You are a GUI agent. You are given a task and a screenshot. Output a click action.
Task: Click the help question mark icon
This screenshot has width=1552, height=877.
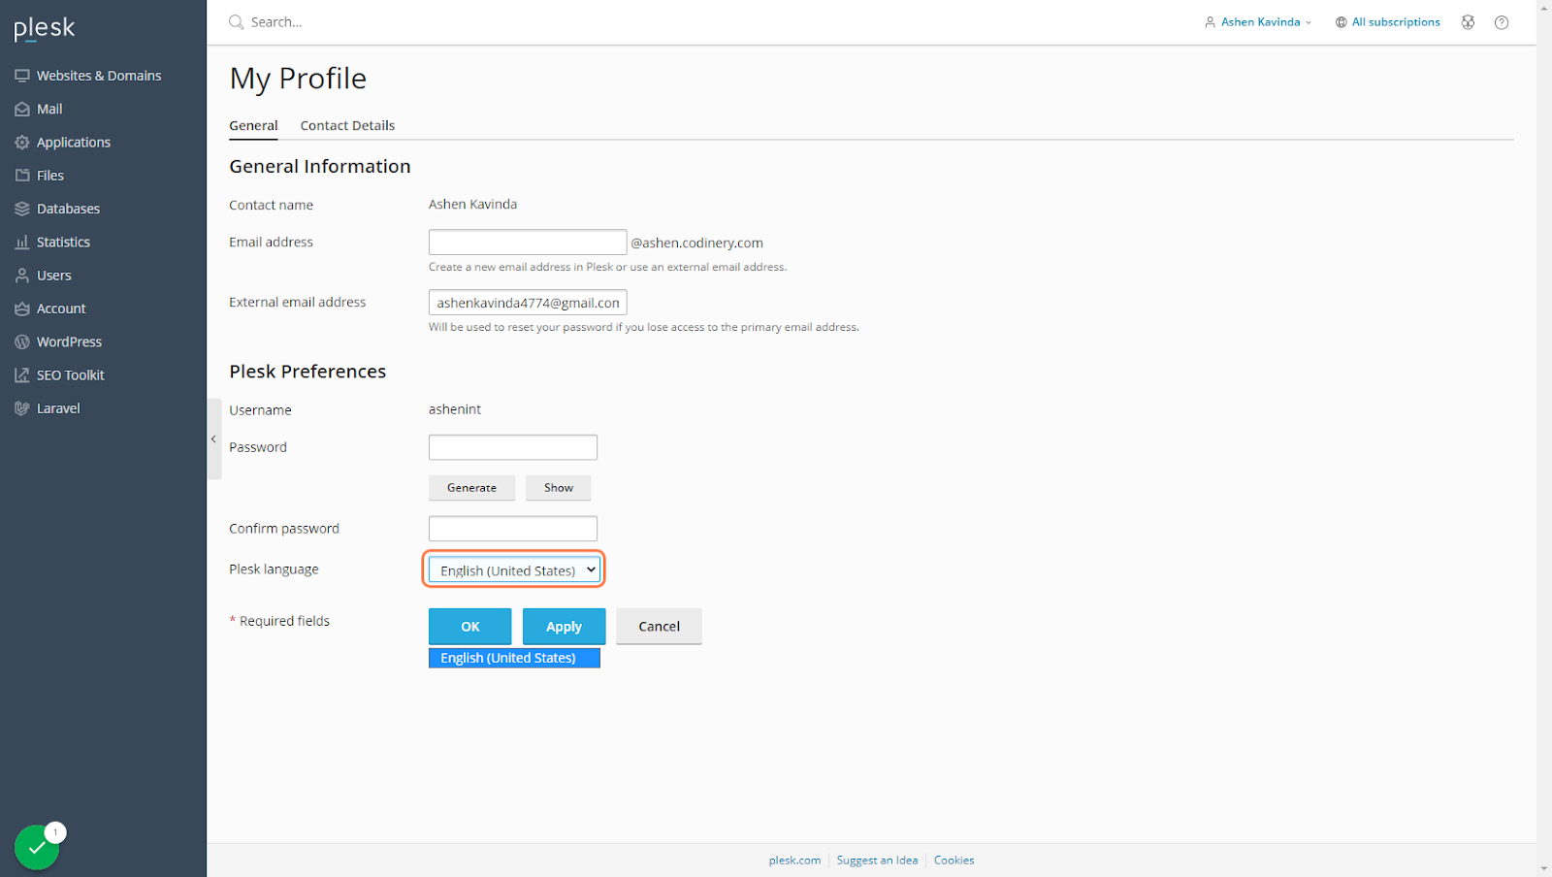tap(1502, 22)
